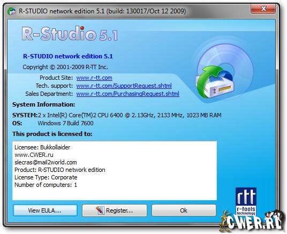Click the R-Studio 5.1 logo heading
Screen dimensions: 287x234
pos(70,34)
